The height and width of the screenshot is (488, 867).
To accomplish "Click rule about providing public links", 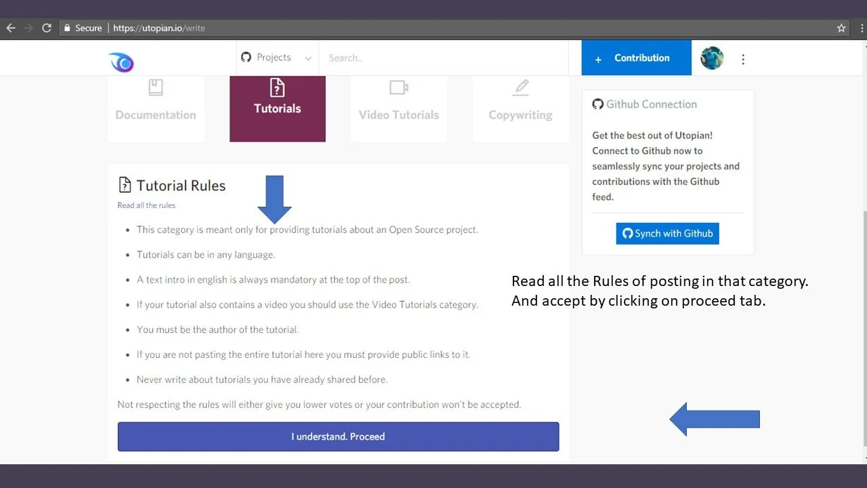I will coord(303,354).
